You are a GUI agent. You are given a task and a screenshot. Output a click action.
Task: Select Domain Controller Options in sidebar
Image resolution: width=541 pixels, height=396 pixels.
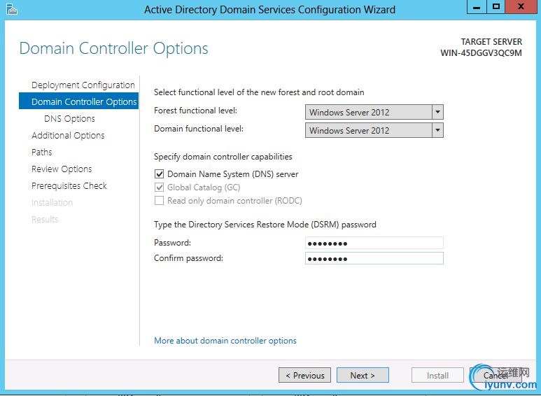pos(84,102)
